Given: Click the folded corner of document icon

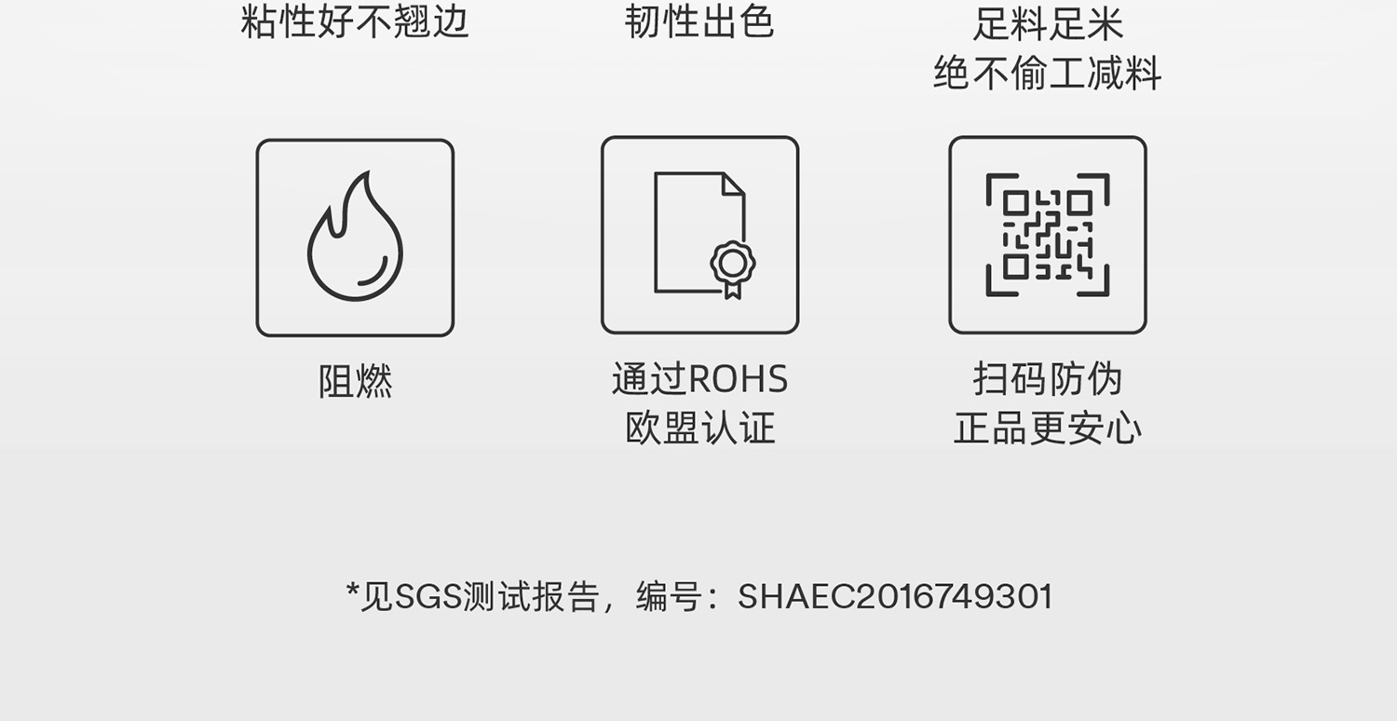Looking at the screenshot, I should pos(734,184).
